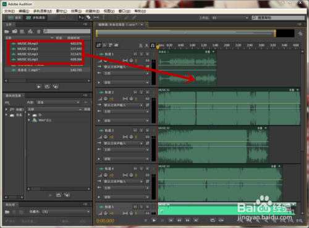Select the Razor tool in toolbar
Screen dimensions: 309x228
click(88, 17)
